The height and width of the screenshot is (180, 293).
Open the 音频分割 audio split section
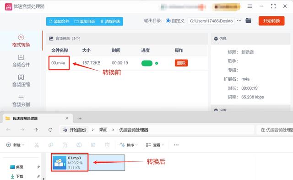21,101
